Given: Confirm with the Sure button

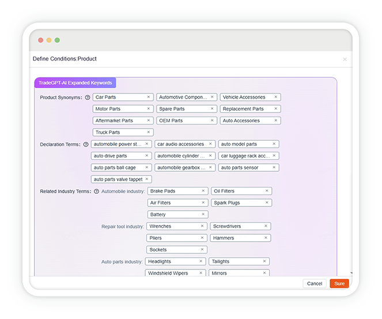Looking at the screenshot, I should [339, 283].
